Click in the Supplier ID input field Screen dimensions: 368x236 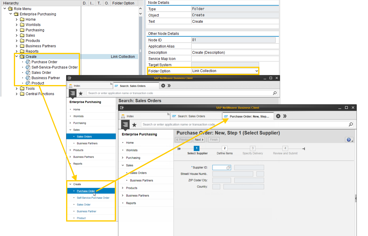(219, 167)
